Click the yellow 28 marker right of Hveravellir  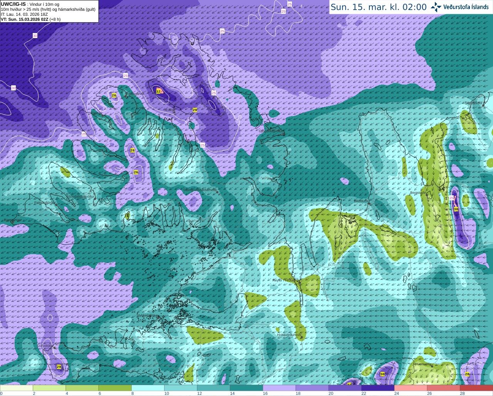(x=467, y=374)
